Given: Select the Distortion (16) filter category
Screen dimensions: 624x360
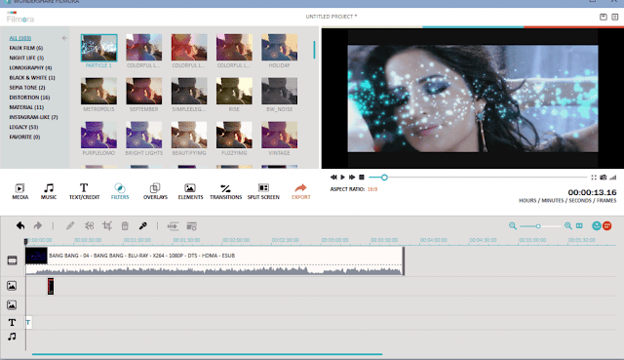Looking at the screenshot, I should pos(29,98).
